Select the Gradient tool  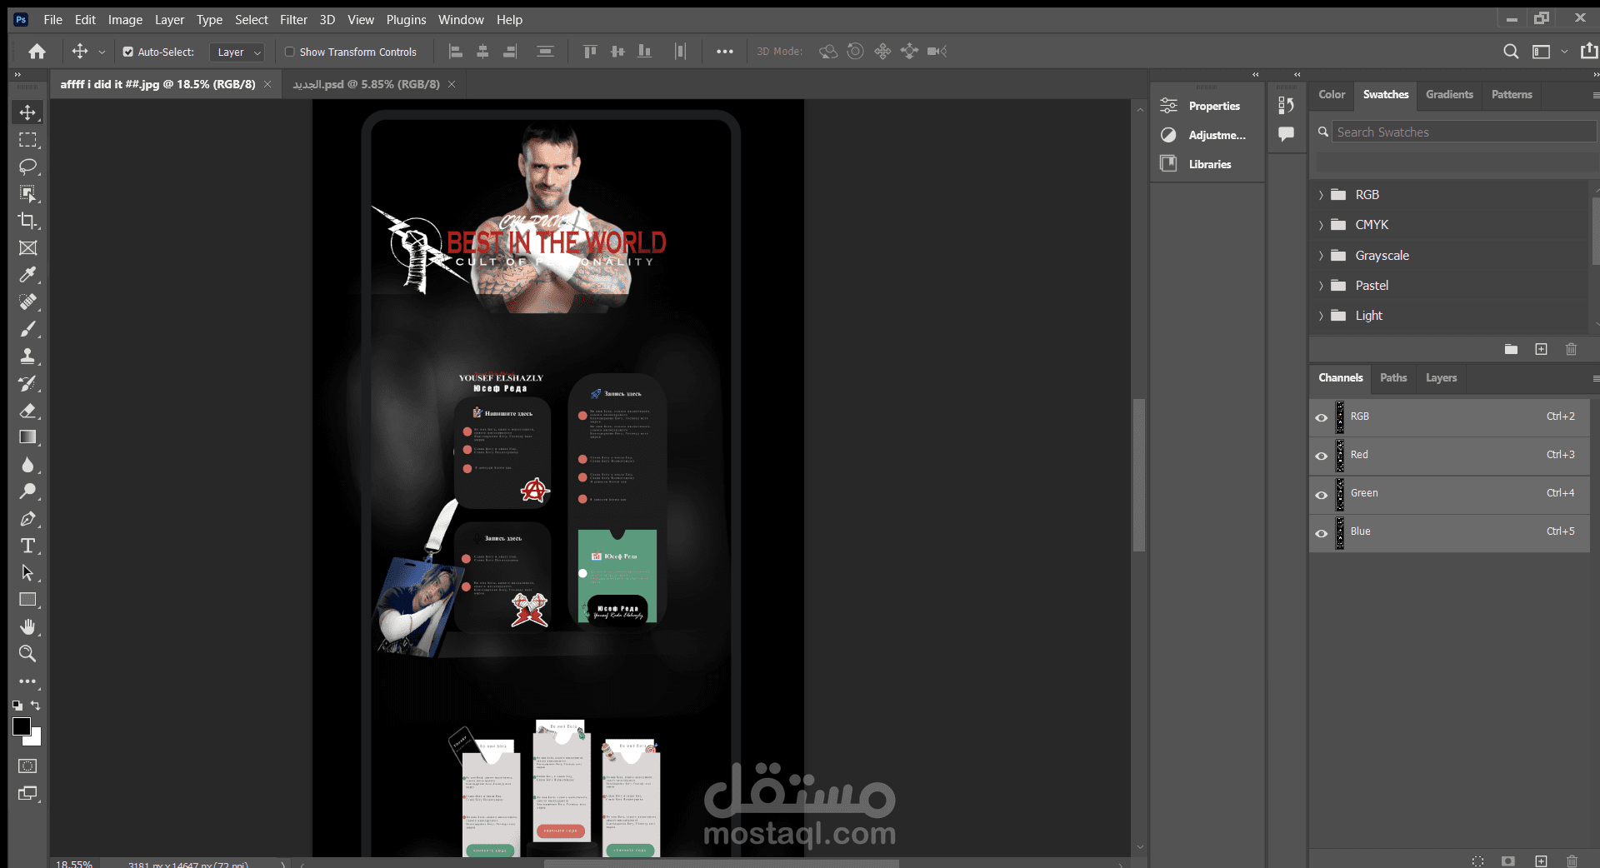pyautogui.click(x=27, y=437)
